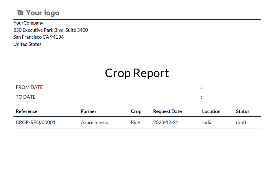Select the United States country line
This screenshot has width=274, height=183.
tap(27, 44)
